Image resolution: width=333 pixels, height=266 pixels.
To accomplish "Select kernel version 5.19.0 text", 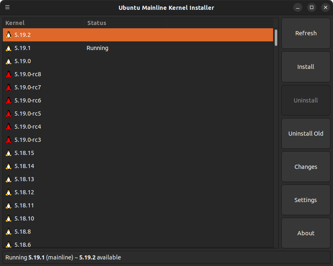I will click(x=23, y=61).
